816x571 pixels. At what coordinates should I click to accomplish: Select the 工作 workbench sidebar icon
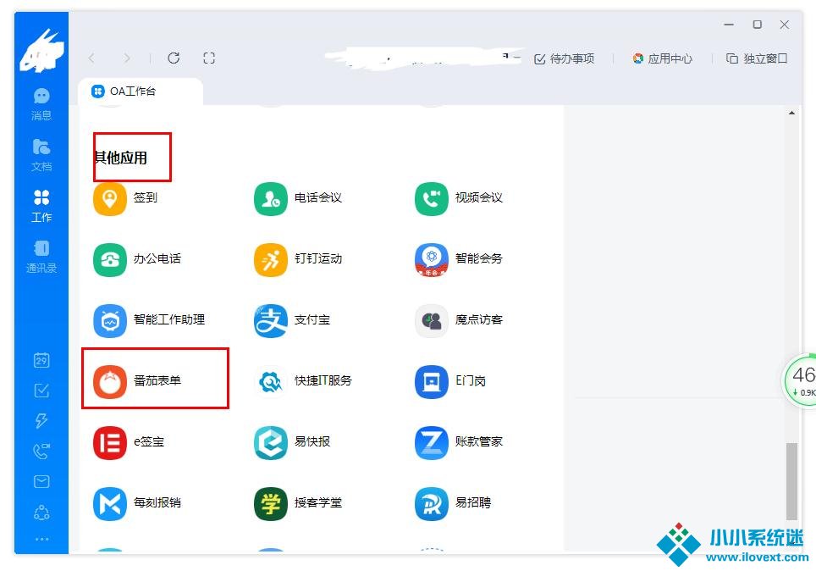pyautogui.click(x=41, y=206)
